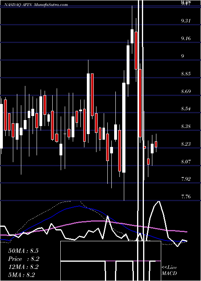Click the 9.16 price axis label
Screen dimensions: 201x281
186,39
